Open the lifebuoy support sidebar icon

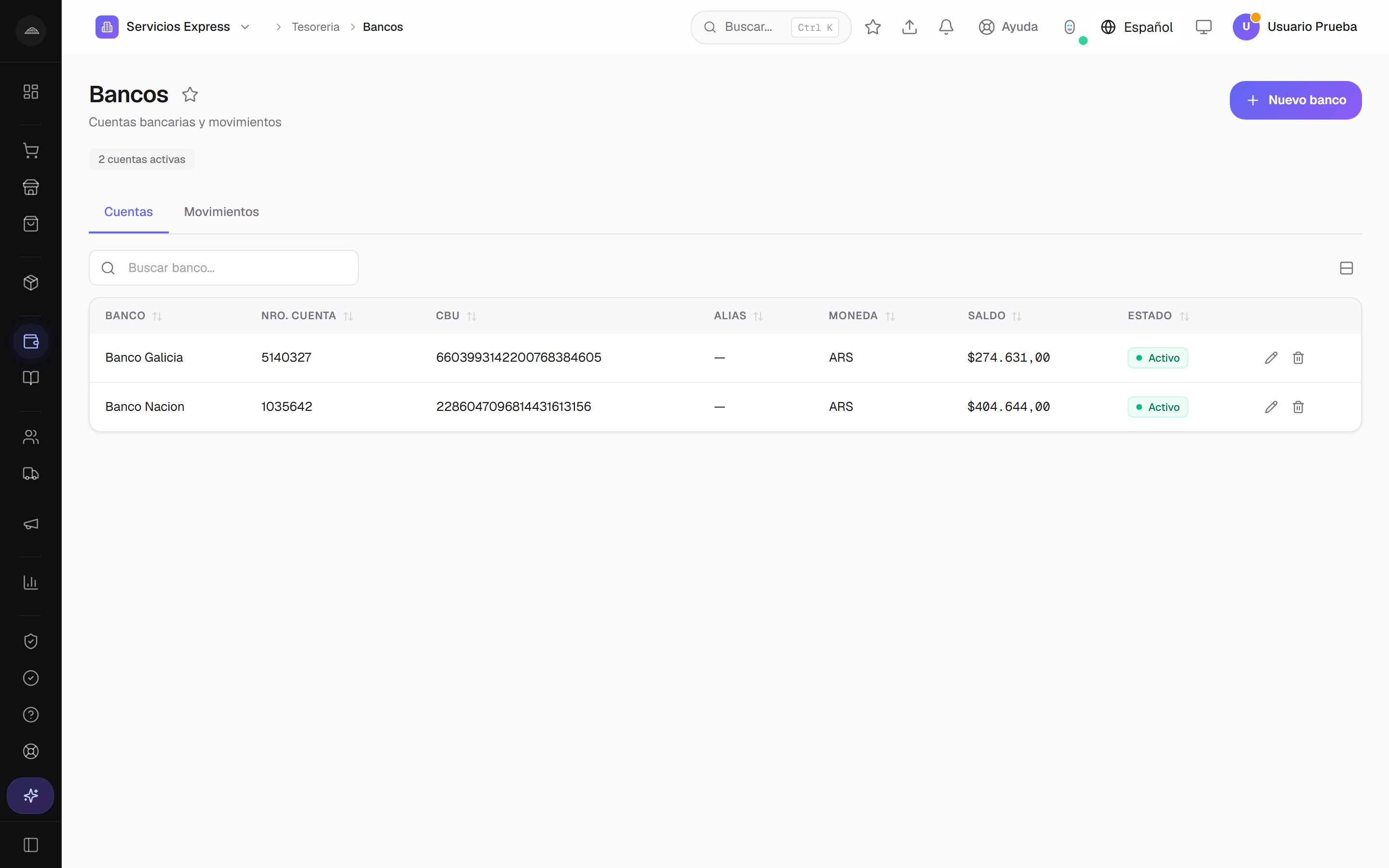30,751
